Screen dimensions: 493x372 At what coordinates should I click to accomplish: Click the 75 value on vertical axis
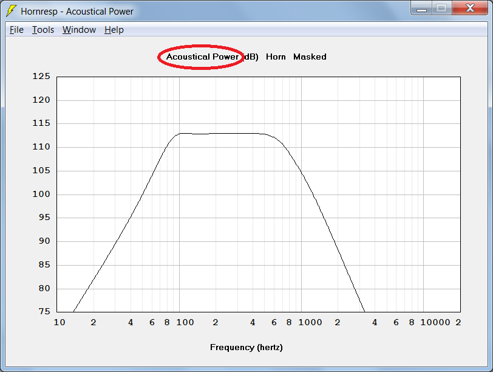pyautogui.click(x=44, y=312)
